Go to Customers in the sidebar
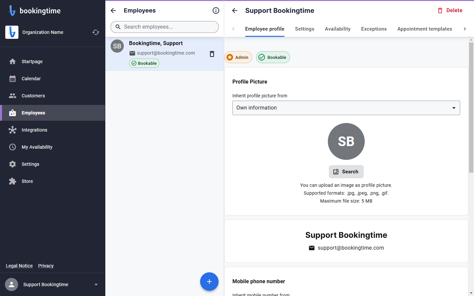The height and width of the screenshot is (296, 474). pos(53,96)
